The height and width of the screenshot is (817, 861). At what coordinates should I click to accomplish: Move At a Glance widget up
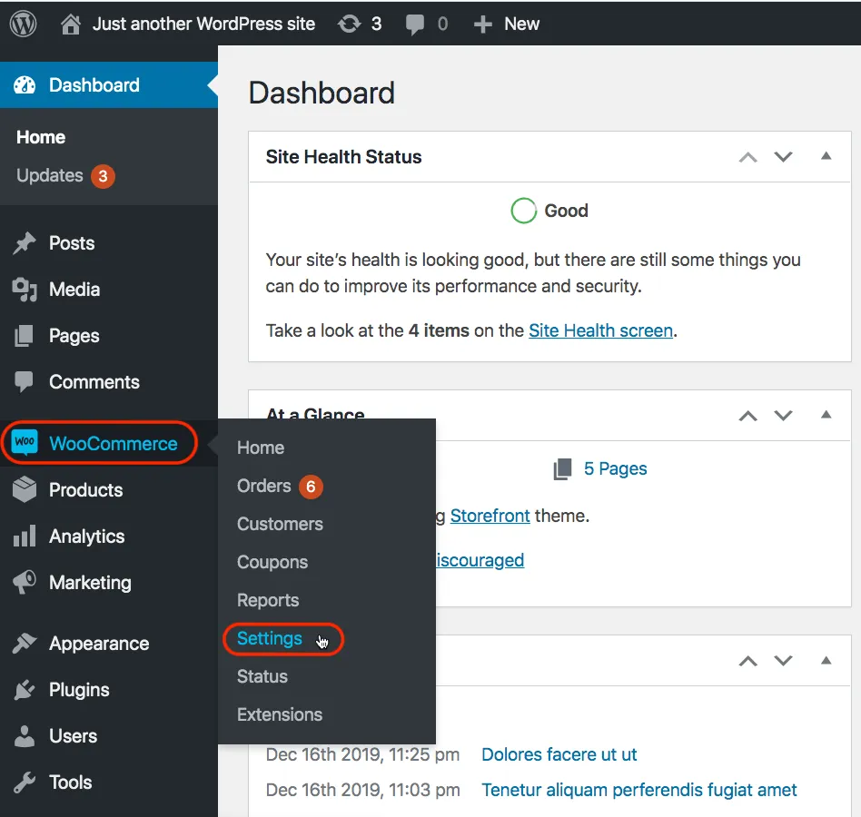[747, 416]
